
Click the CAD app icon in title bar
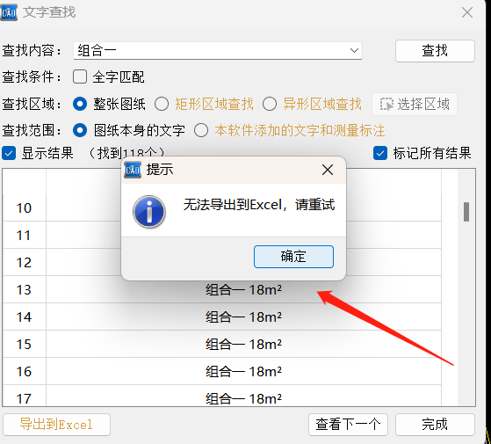pyautogui.click(x=9, y=12)
